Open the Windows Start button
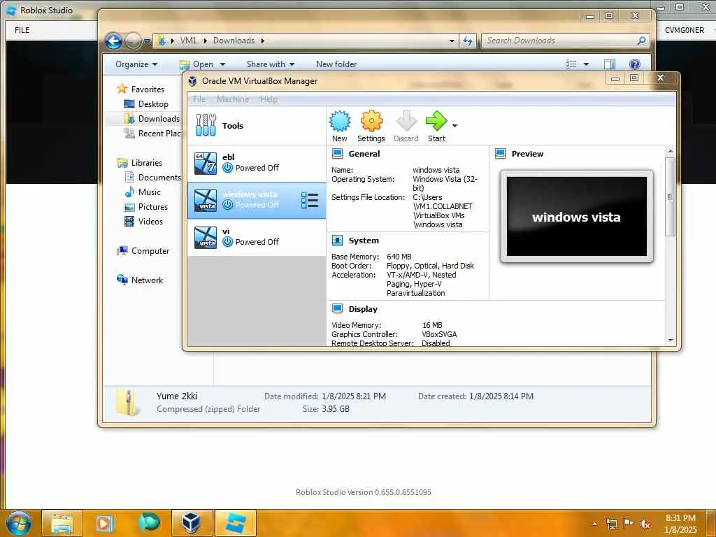This screenshot has width=716, height=537. [x=18, y=523]
